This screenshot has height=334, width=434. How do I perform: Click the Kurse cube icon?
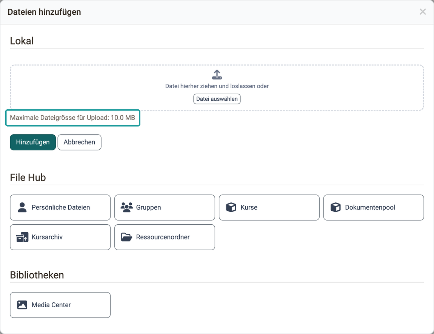[231, 207]
